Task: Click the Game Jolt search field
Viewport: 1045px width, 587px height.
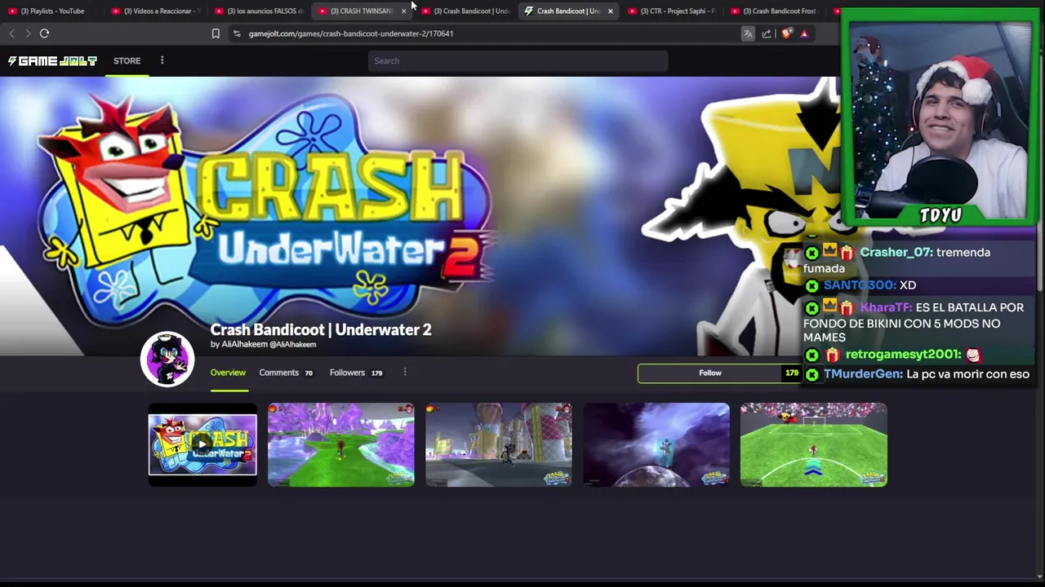Action: [518, 61]
